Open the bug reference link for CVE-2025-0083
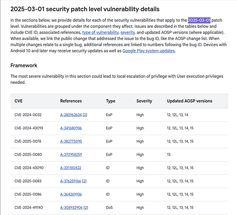 click(70, 181)
